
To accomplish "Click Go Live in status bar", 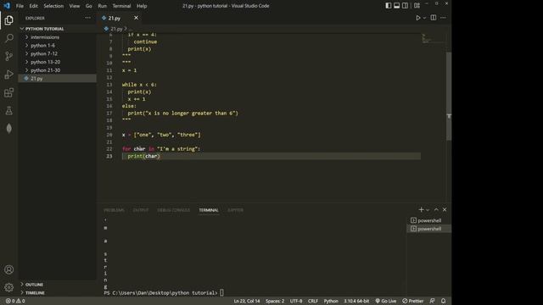I will (x=386, y=301).
